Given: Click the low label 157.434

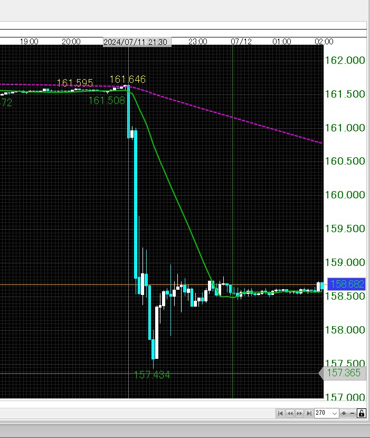Looking at the screenshot, I should click(x=152, y=375).
